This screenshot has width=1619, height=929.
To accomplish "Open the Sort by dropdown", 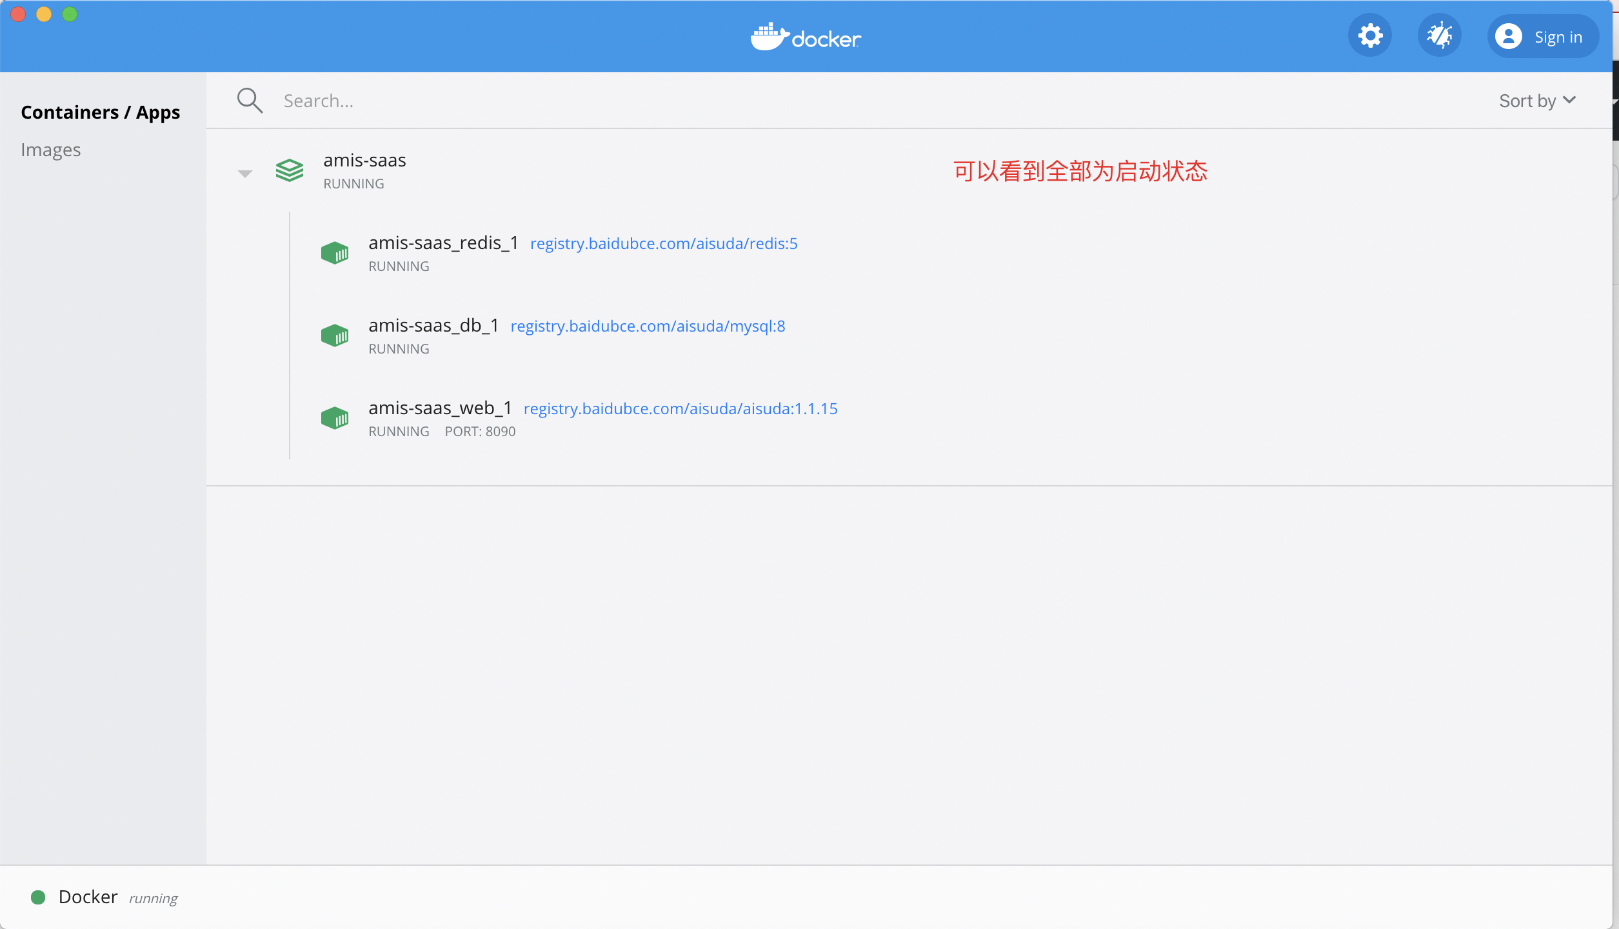I will tap(1537, 101).
